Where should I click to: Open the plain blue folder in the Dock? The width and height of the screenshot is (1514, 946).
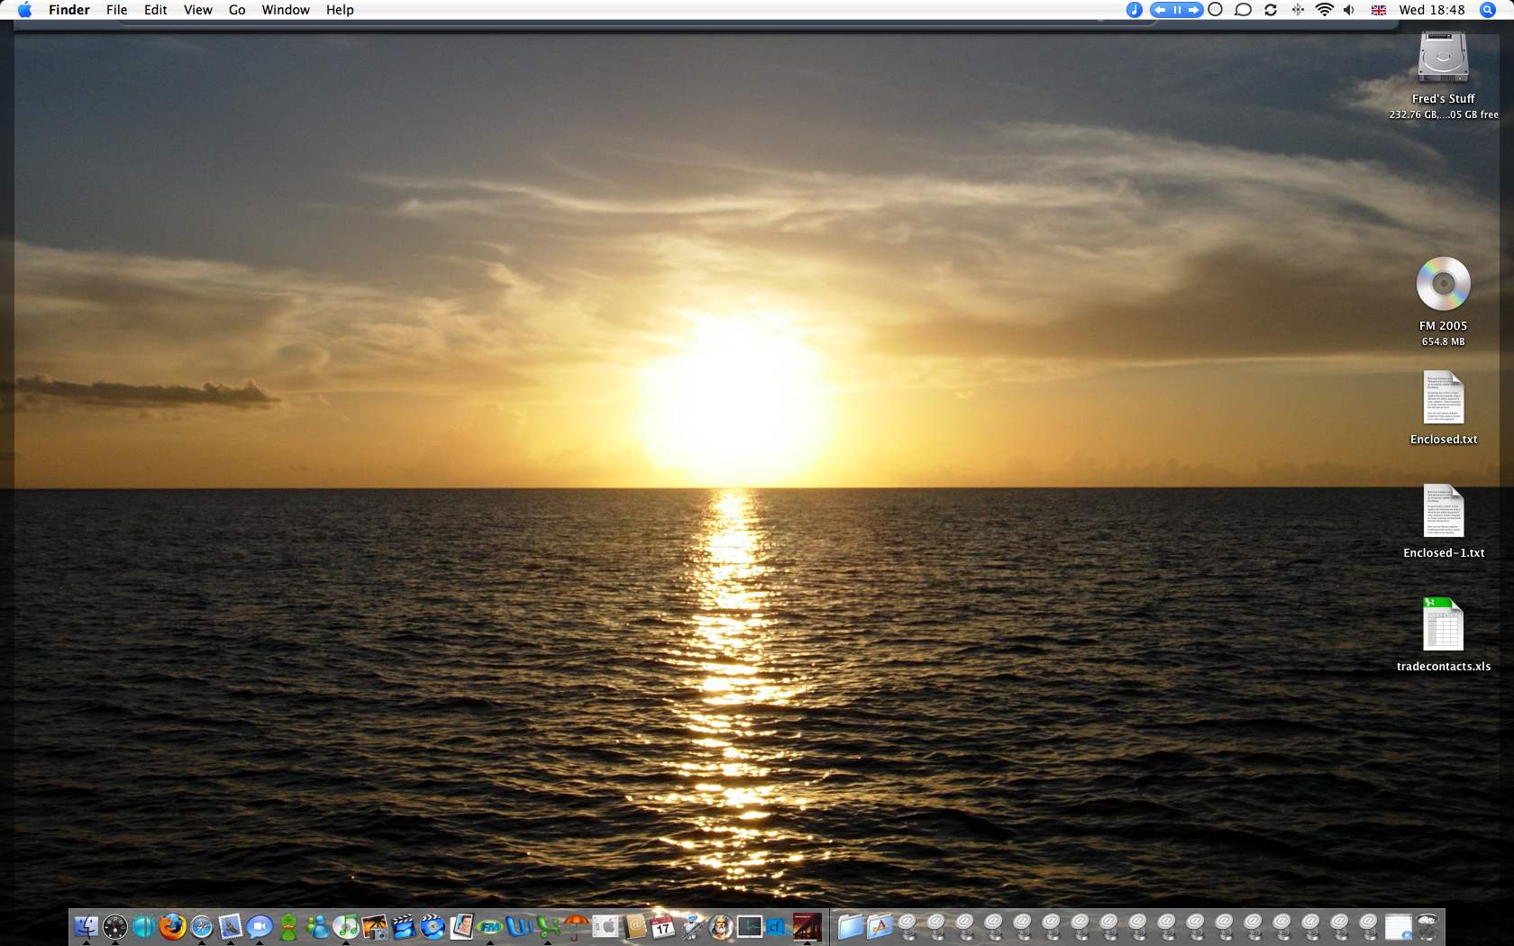(850, 926)
